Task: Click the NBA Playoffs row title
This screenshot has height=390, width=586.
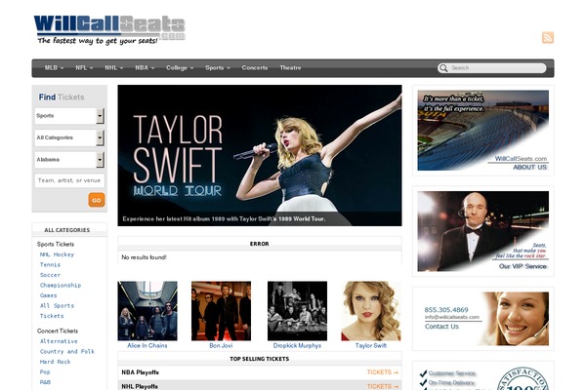Action: tap(140, 372)
